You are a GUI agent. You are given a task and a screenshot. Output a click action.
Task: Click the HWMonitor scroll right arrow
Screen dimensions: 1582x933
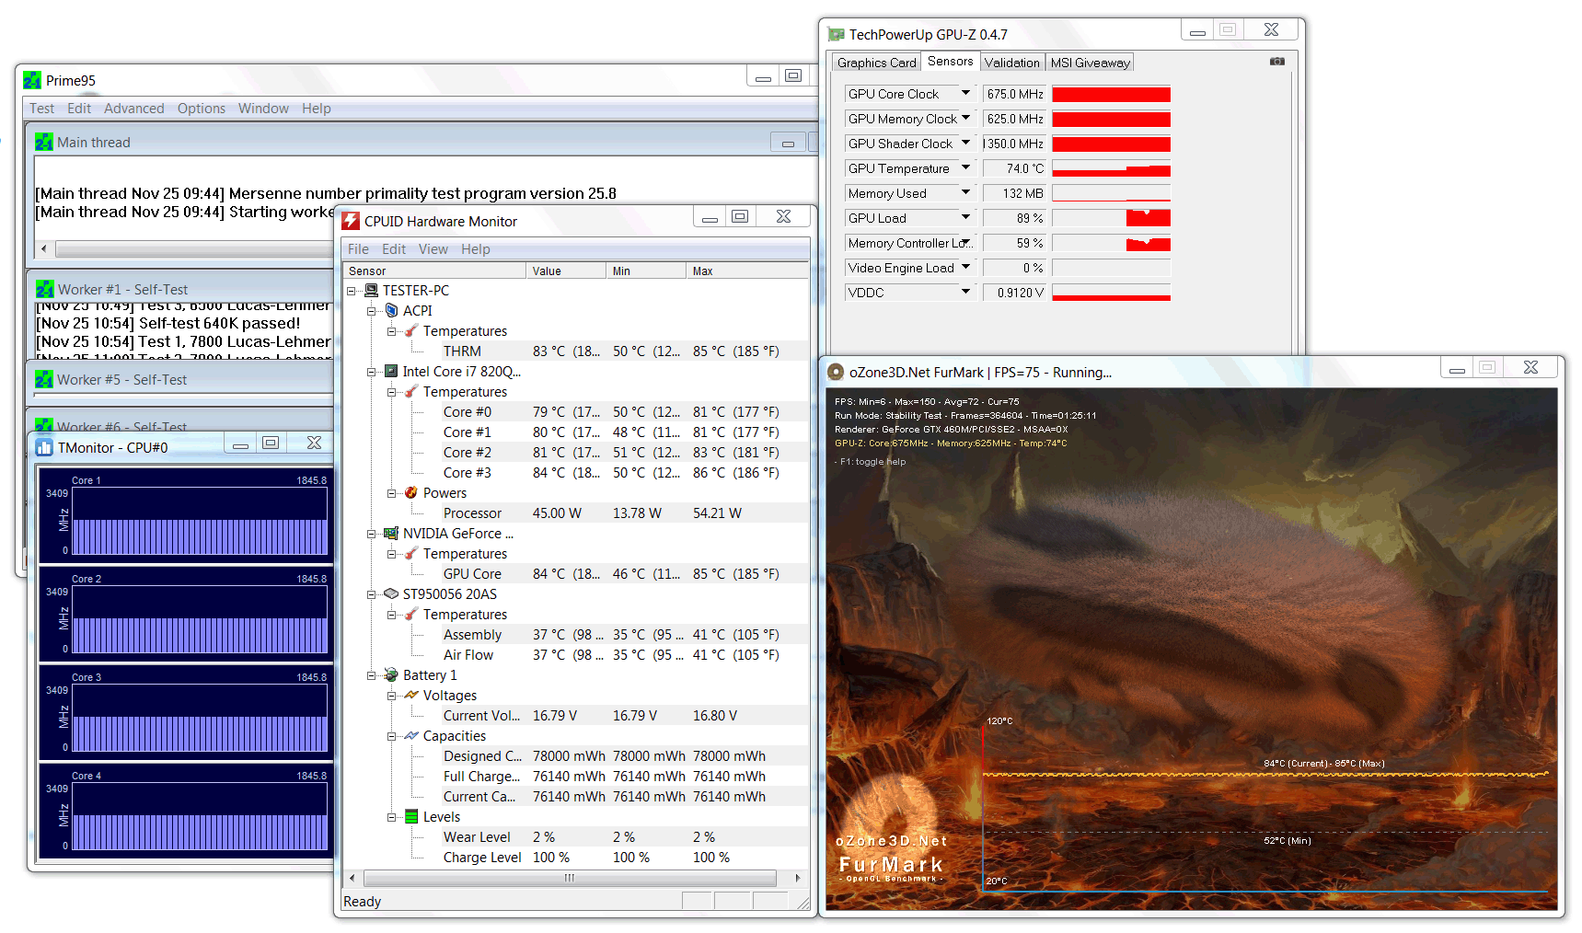[797, 878]
